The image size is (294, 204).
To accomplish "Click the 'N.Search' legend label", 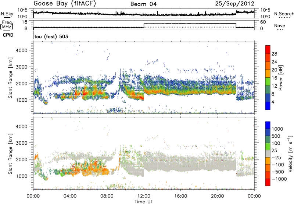I will click(x=284, y=14).
